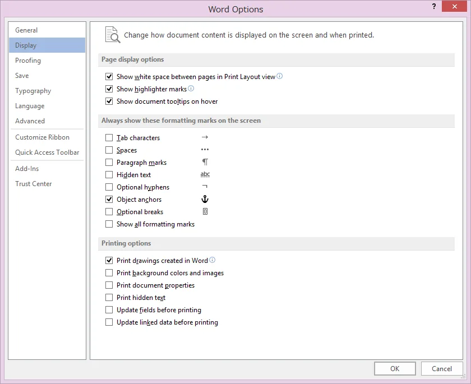Click the OK button
471x384 pixels.
[395, 368]
